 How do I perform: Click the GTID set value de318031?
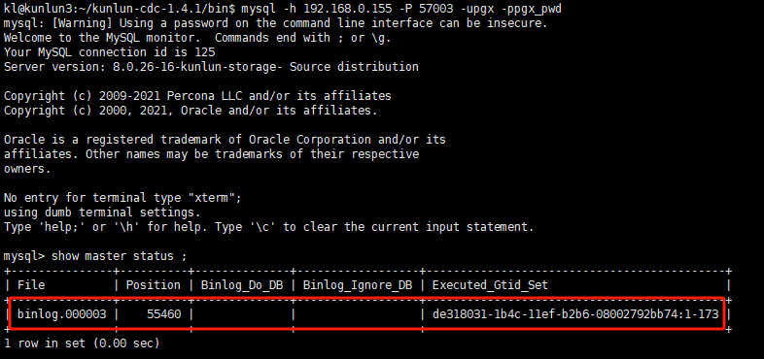click(575, 314)
